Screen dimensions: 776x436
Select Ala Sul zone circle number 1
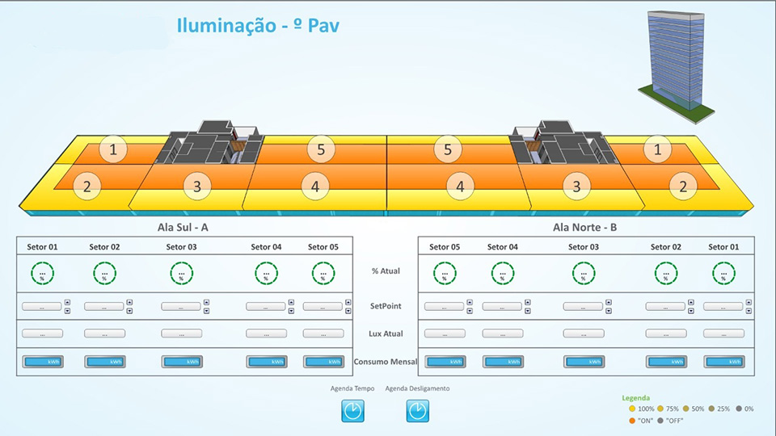click(113, 149)
